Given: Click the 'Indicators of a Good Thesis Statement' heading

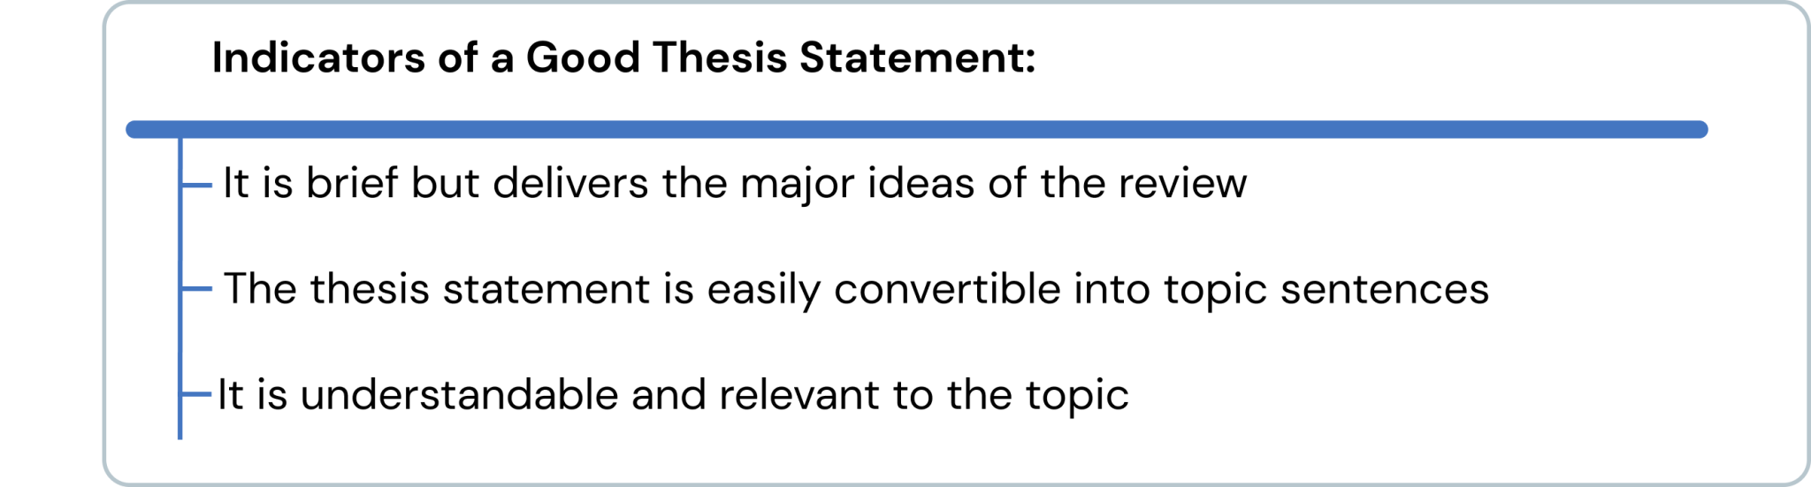Looking at the screenshot, I should click(623, 58).
